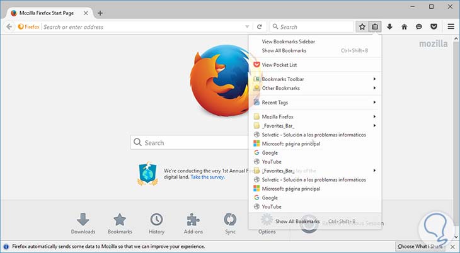
Task: Bookmark this page with the star icon
Action: 362,26
